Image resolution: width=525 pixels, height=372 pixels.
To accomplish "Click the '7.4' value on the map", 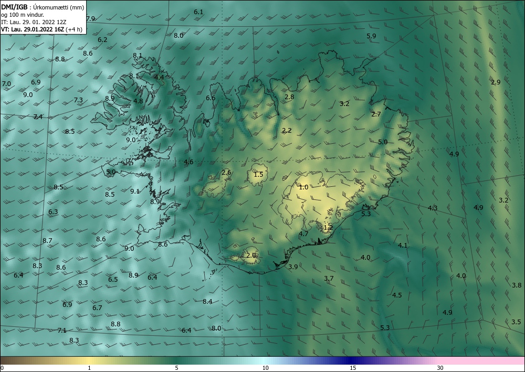I will tap(38, 117).
